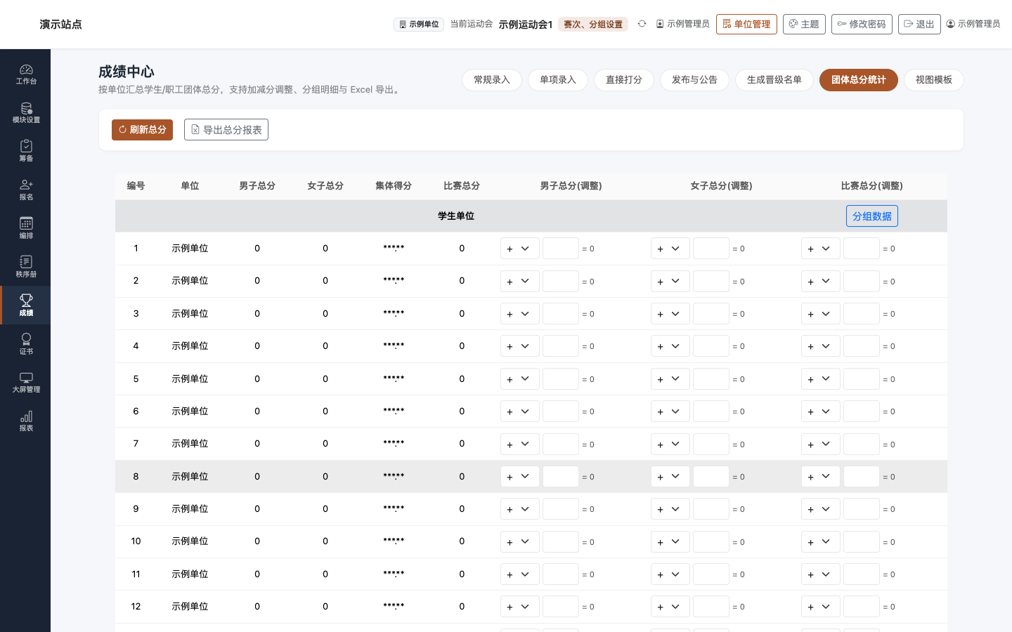Open row 3 比赛总分 adjustment sign dropdown
This screenshot has height=632, width=1012.
pyautogui.click(x=821, y=314)
